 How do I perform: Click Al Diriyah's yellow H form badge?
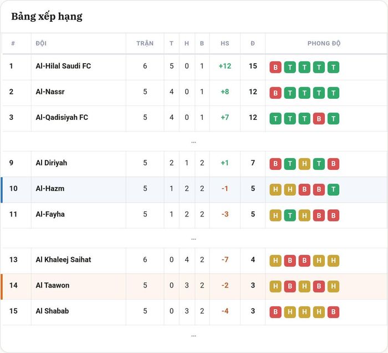[x=304, y=164]
